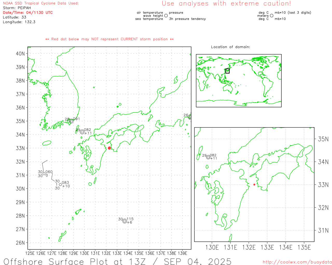The image size is (332, 265).
Task: Click 'NOAA SSD Tropical Cyclone Data Used:' heading
Action: pyautogui.click(x=41, y=3)
